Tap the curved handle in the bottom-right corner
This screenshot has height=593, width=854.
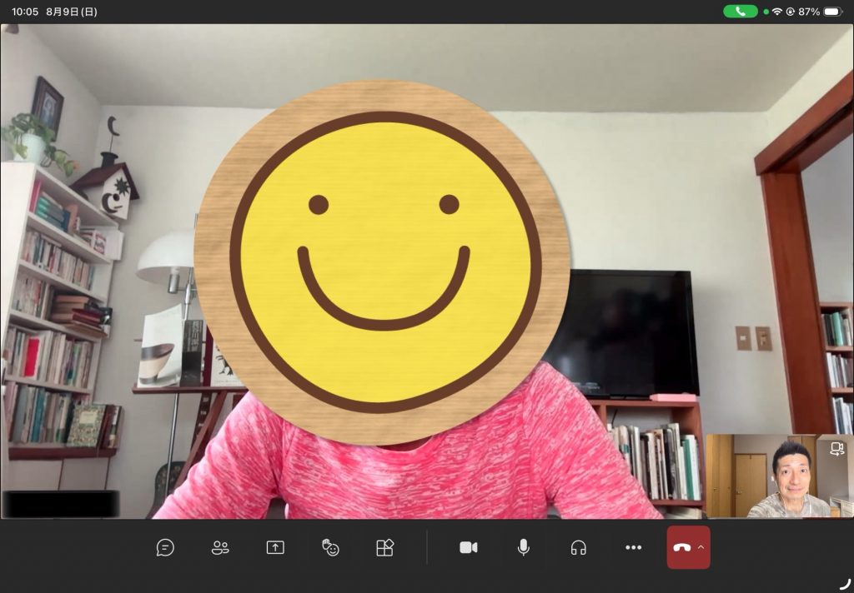coord(846,585)
